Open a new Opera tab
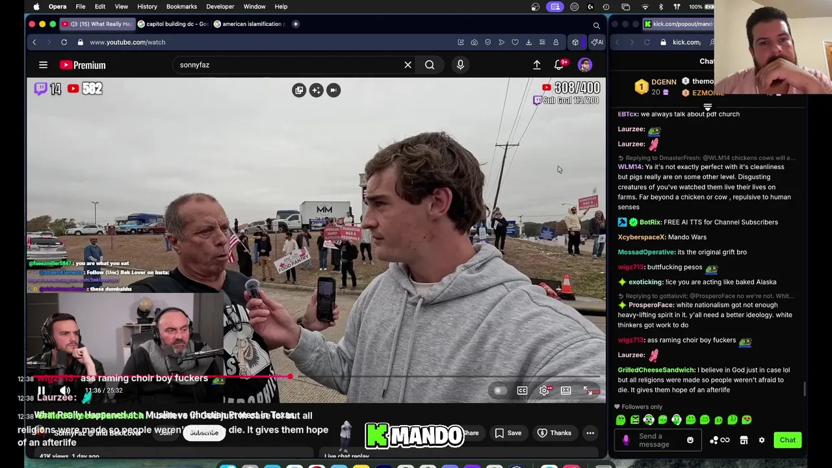The image size is (832, 468). click(x=295, y=24)
